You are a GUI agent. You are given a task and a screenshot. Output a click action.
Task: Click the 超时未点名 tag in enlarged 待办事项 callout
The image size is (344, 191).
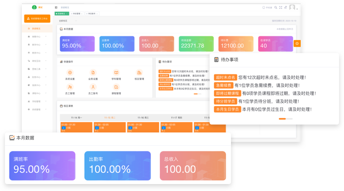click(x=226, y=77)
